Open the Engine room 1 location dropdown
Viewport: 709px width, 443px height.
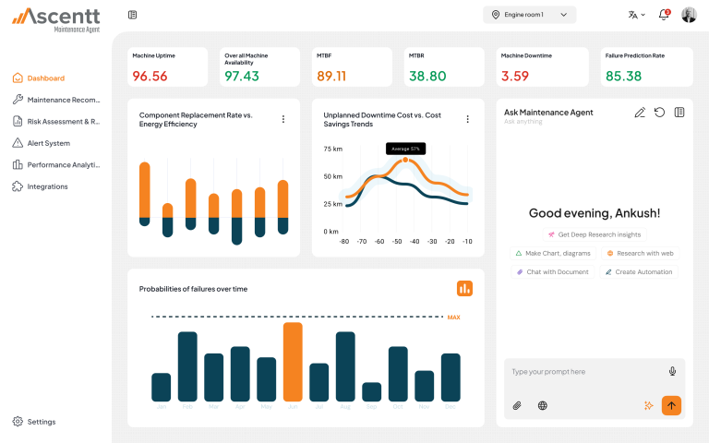click(529, 15)
